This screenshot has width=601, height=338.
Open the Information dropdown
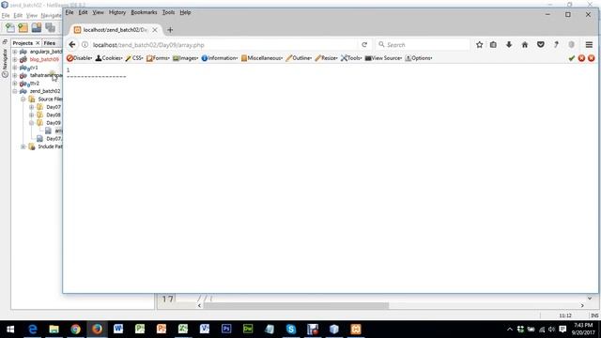coord(220,58)
